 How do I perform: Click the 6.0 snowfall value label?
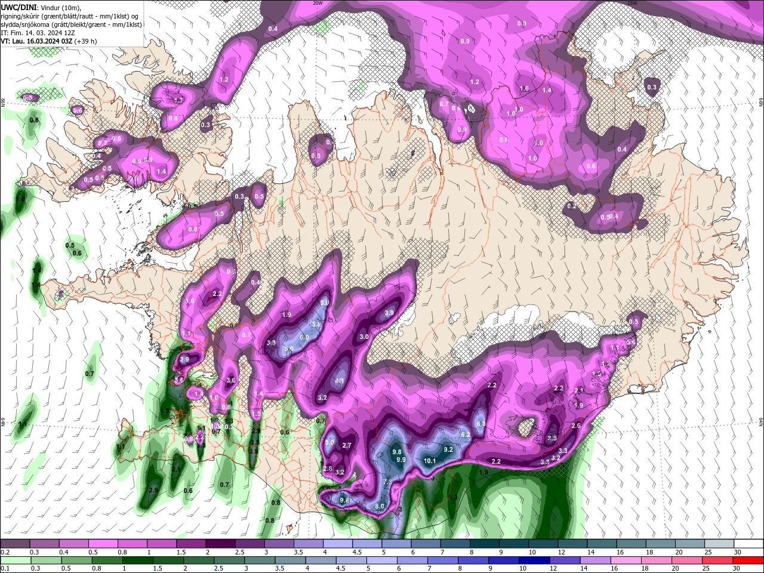(304, 337)
